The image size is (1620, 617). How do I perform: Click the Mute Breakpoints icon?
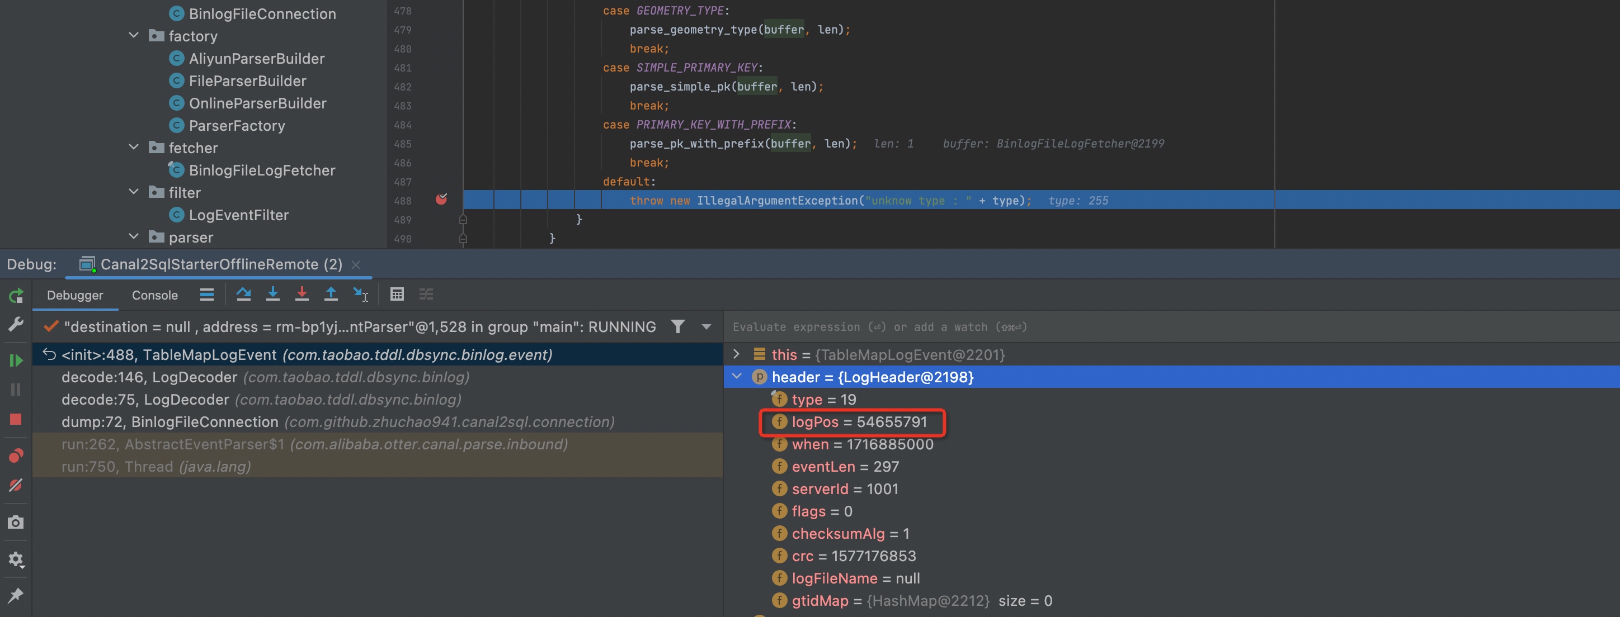[16, 485]
